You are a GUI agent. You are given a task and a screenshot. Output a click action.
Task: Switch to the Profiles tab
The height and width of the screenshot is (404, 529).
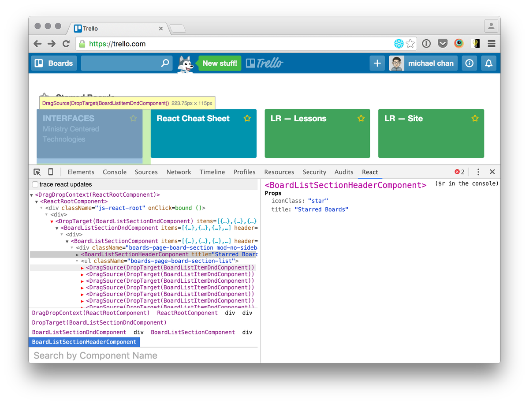click(x=245, y=172)
